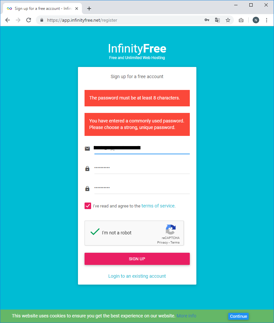Open the Chrome profile avatar
Image resolution: width=274 pixels, height=323 pixels.
click(x=256, y=20)
